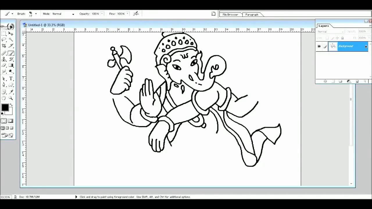Pick the Eyedropper tool
The height and width of the screenshot is (209, 372).
(x=11, y=92)
